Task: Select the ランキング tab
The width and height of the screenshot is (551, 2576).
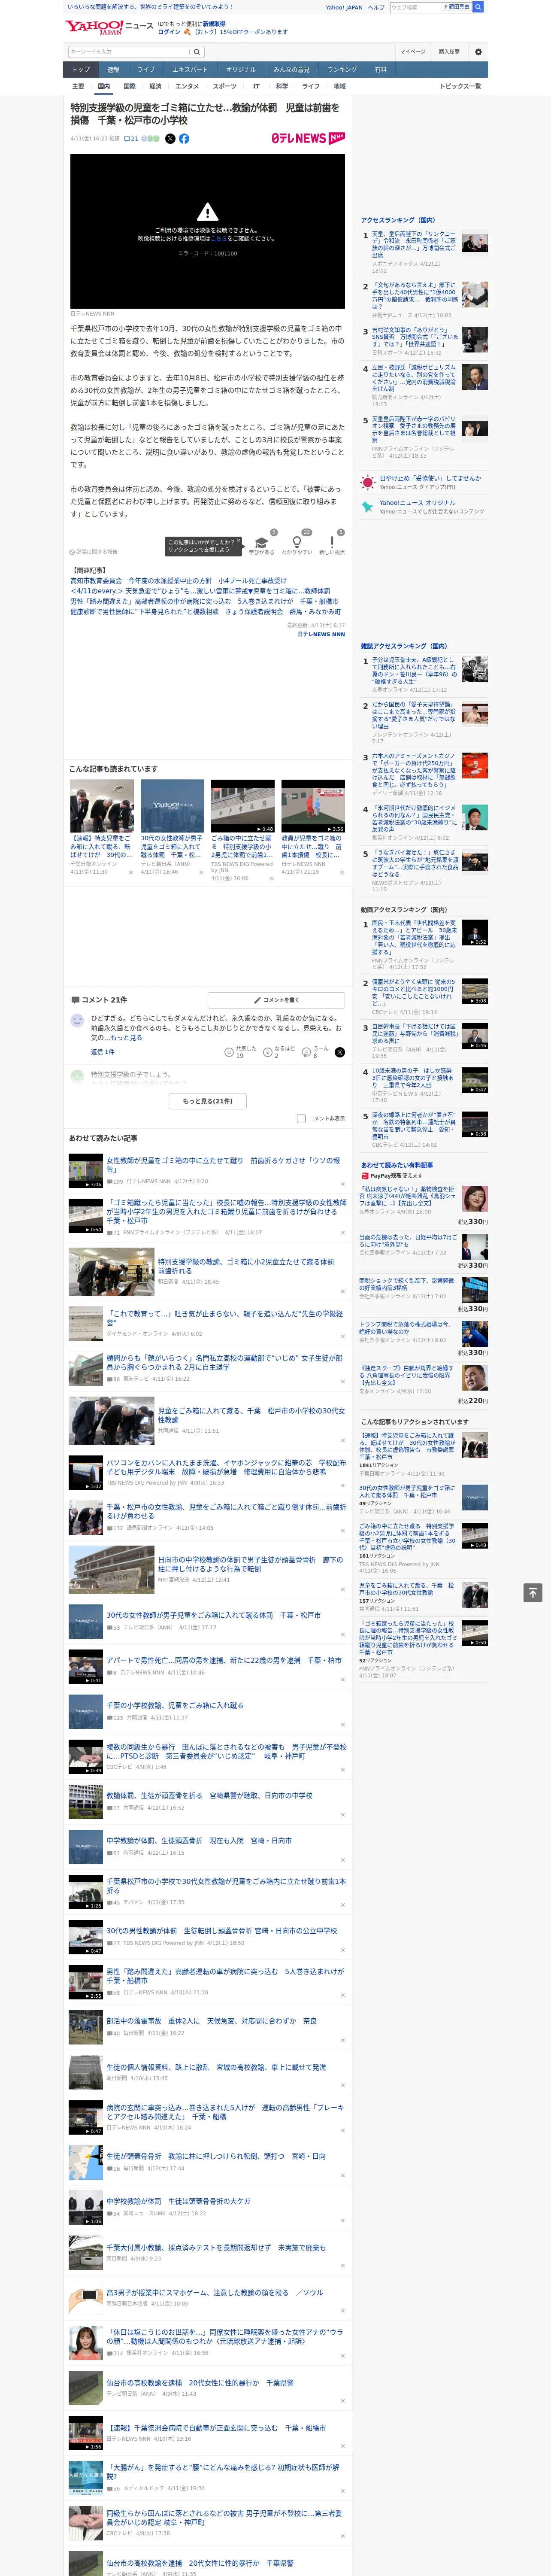Action: coord(342,70)
